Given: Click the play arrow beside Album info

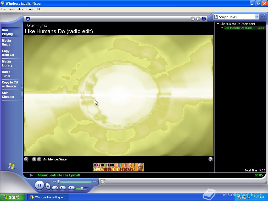Looking at the screenshot, I should coord(31,175).
